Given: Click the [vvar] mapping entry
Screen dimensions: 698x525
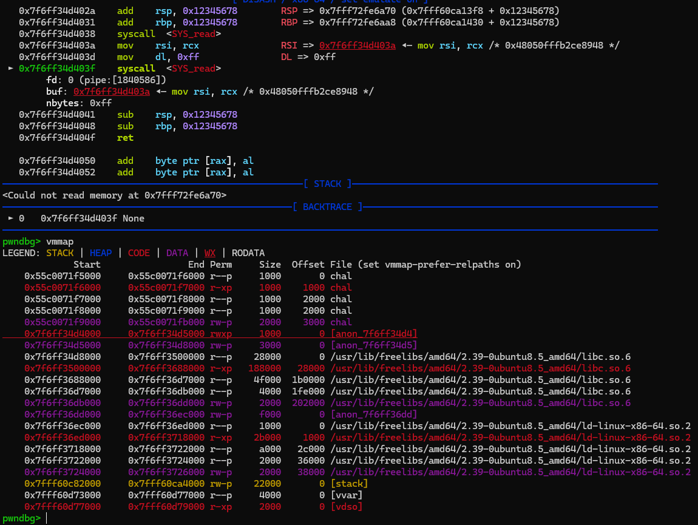Looking at the screenshot, I should click(x=347, y=495).
